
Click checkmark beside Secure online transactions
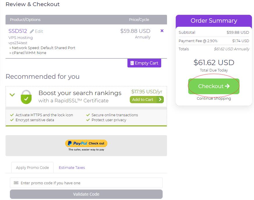(x=88, y=115)
